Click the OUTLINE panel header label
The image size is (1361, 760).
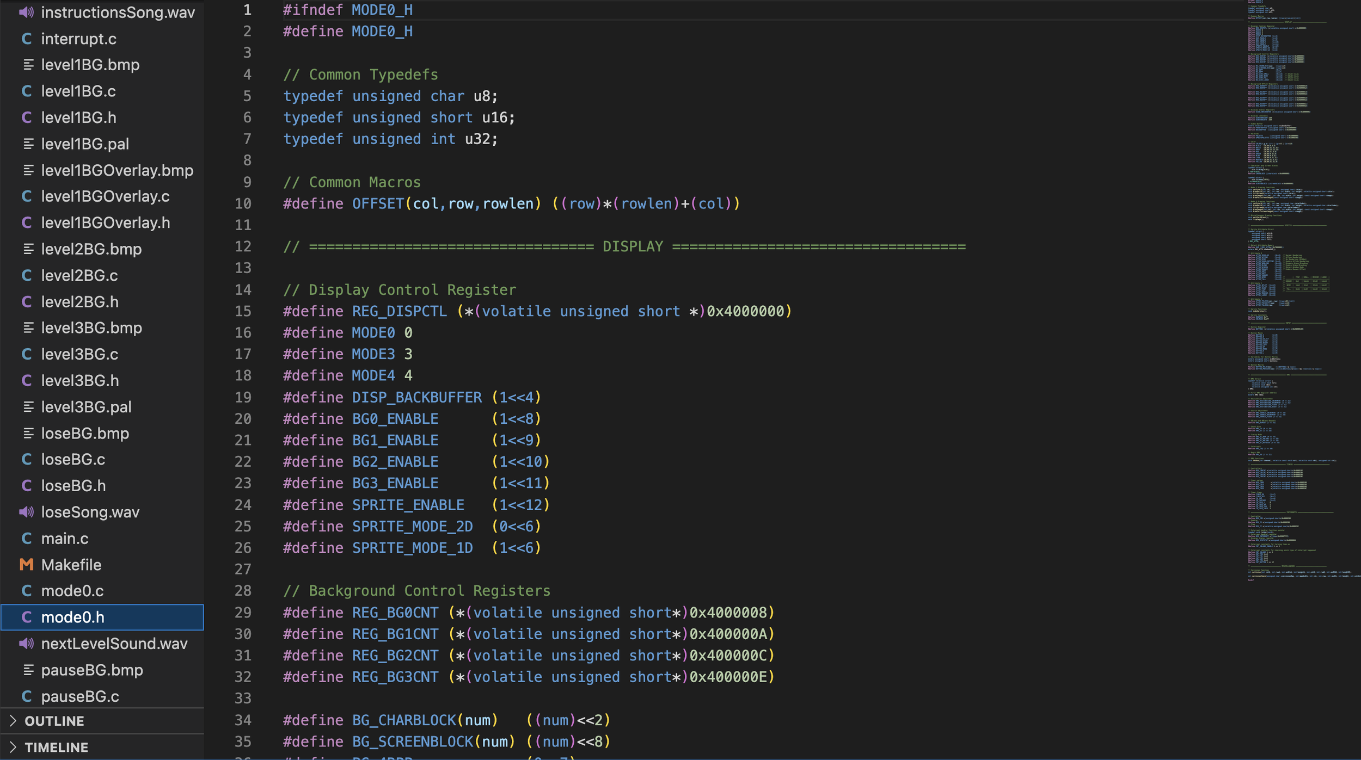(x=54, y=721)
